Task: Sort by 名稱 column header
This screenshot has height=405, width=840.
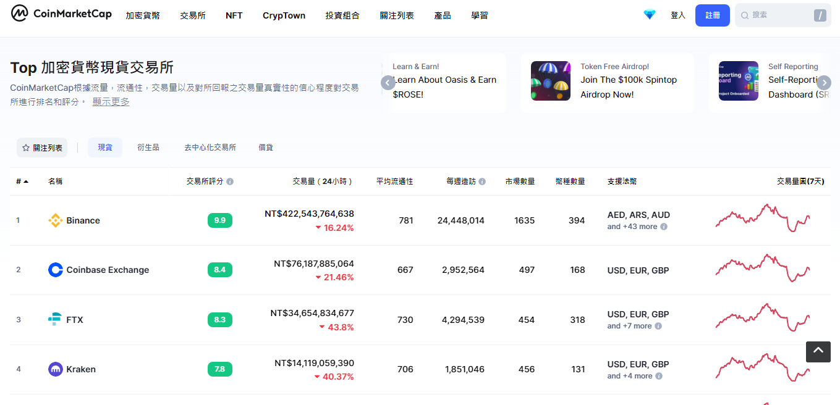Action: point(55,182)
